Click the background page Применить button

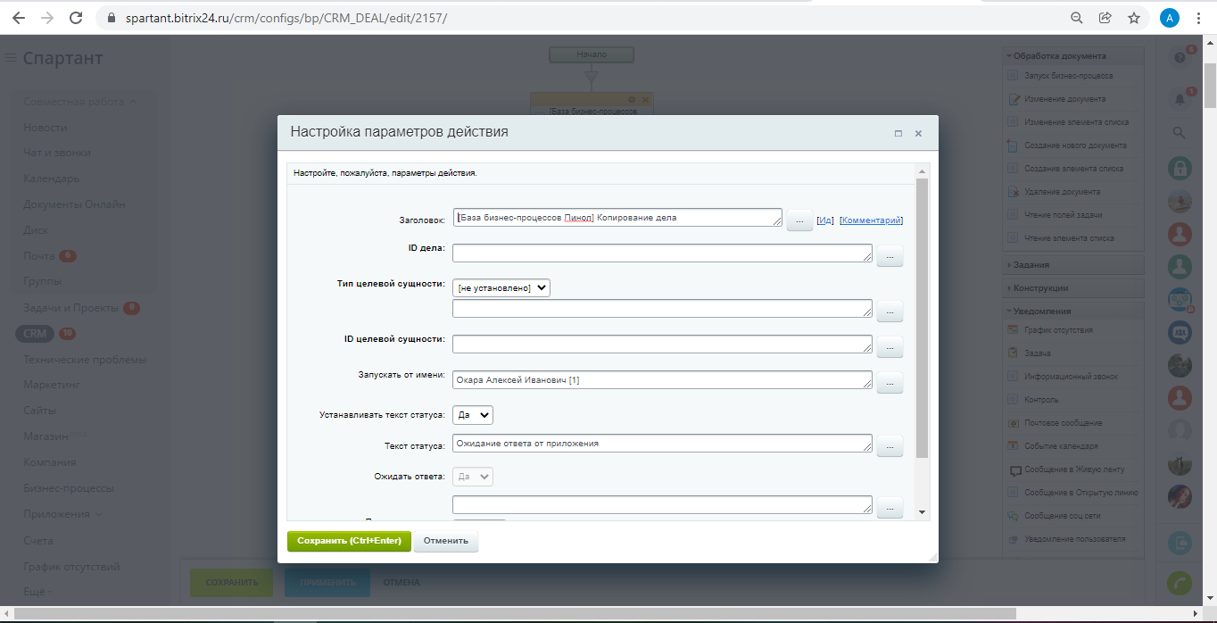point(329,582)
